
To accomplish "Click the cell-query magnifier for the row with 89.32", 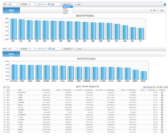I will coord(162,110).
